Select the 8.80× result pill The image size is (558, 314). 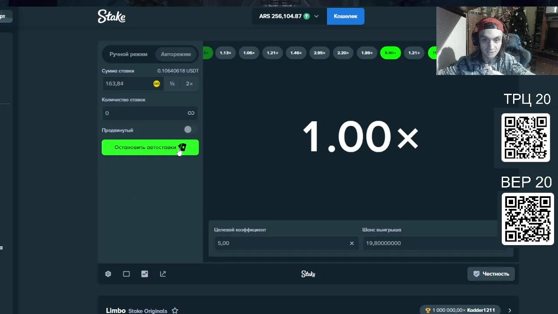tap(390, 53)
